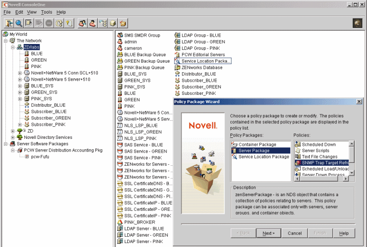Click the New User single-person toolbar icon
Viewport: 367px width, 247px height.
[x=92, y=23]
